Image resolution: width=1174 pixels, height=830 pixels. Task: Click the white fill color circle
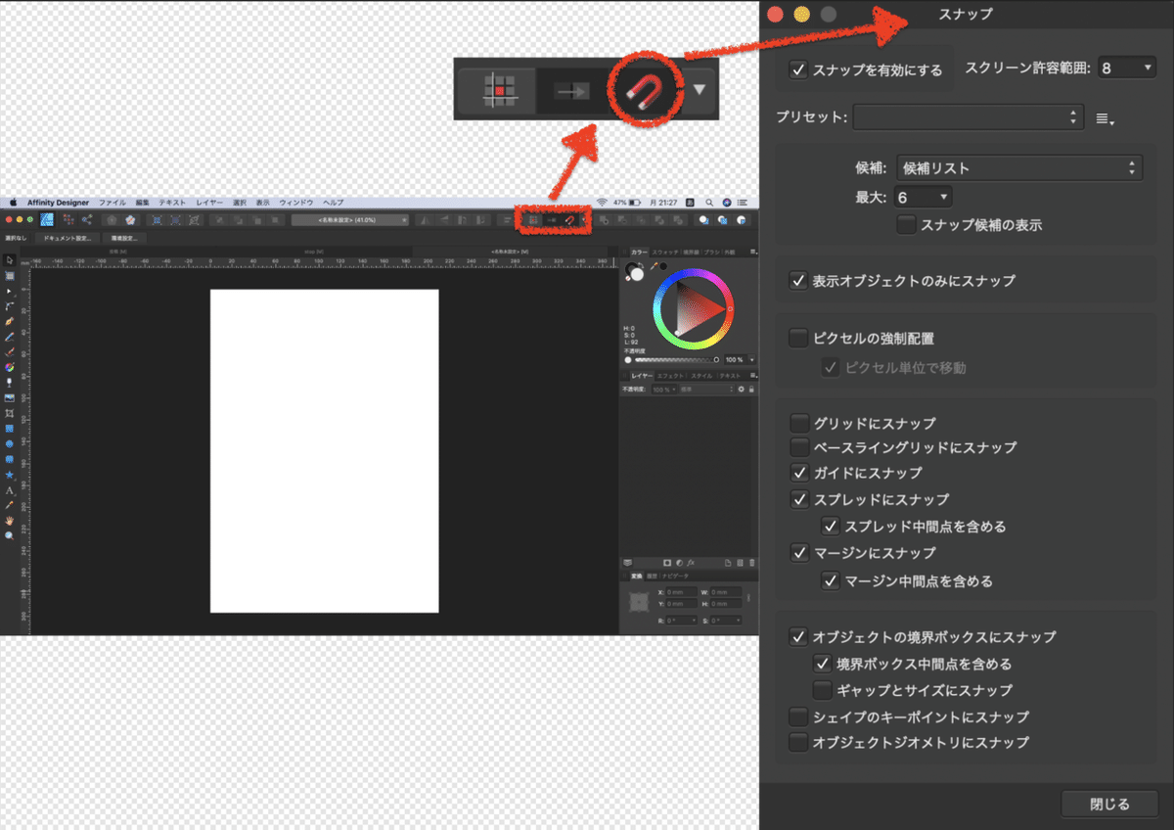point(637,274)
